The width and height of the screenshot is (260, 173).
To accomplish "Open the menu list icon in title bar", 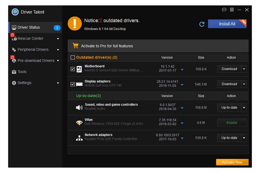I will click(x=232, y=10).
